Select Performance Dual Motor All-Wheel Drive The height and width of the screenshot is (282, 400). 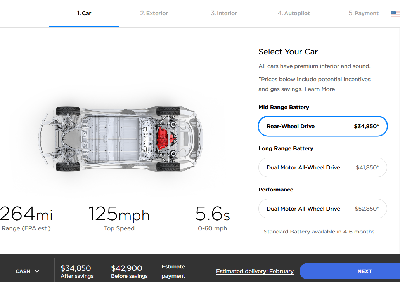[323, 209]
